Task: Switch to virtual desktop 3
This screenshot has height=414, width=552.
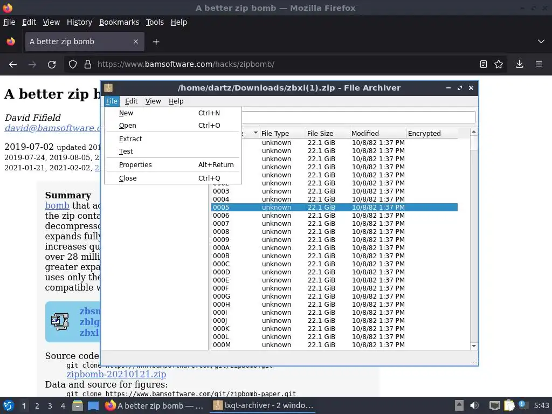Action: tap(50, 406)
